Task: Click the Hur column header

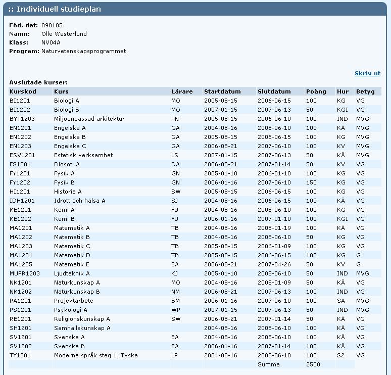Action: (343, 91)
